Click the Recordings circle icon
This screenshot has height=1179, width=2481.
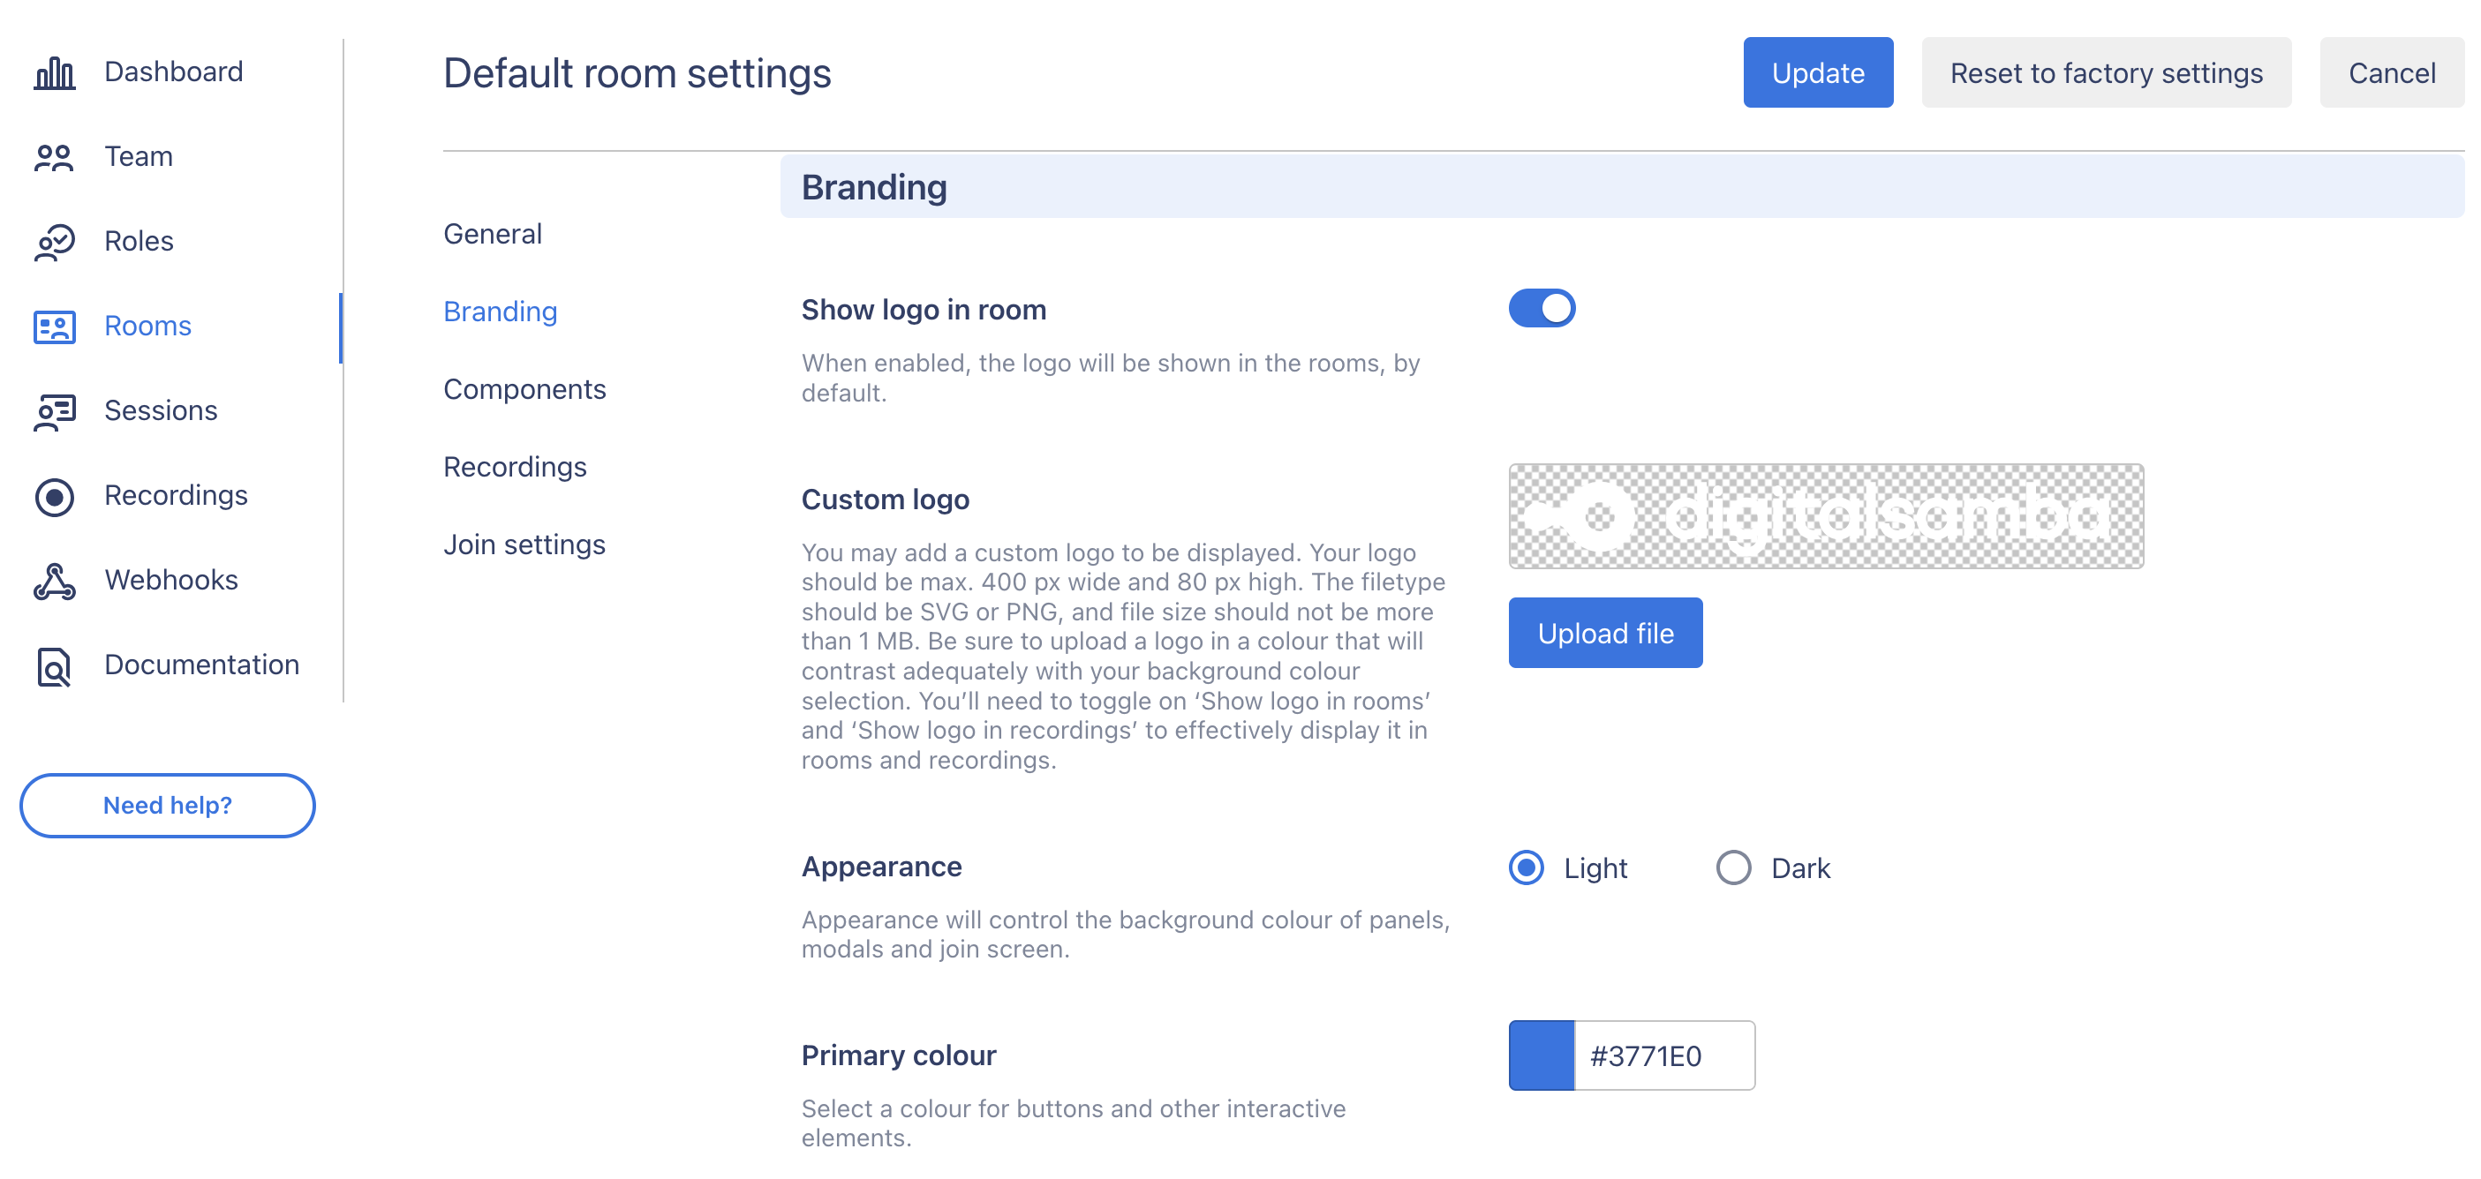(54, 496)
